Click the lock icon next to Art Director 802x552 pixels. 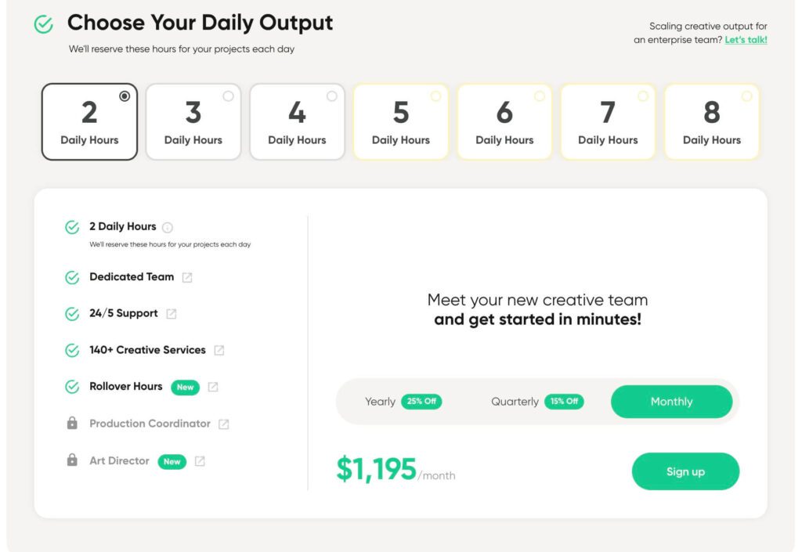tap(72, 460)
